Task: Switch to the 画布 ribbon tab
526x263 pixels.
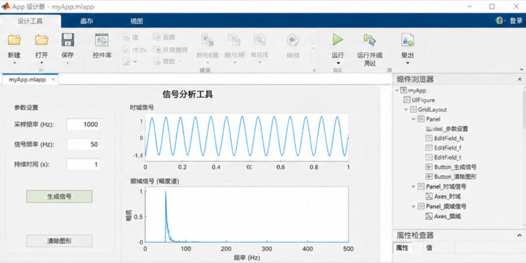Action: 86,21
